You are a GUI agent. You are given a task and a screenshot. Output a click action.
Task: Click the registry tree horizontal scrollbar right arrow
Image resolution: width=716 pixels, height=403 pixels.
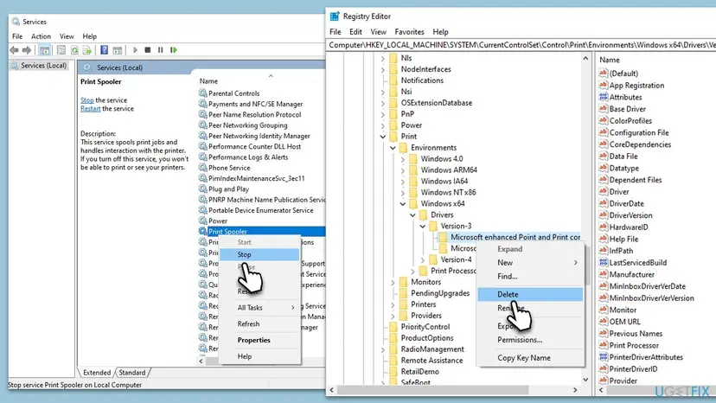(575, 390)
